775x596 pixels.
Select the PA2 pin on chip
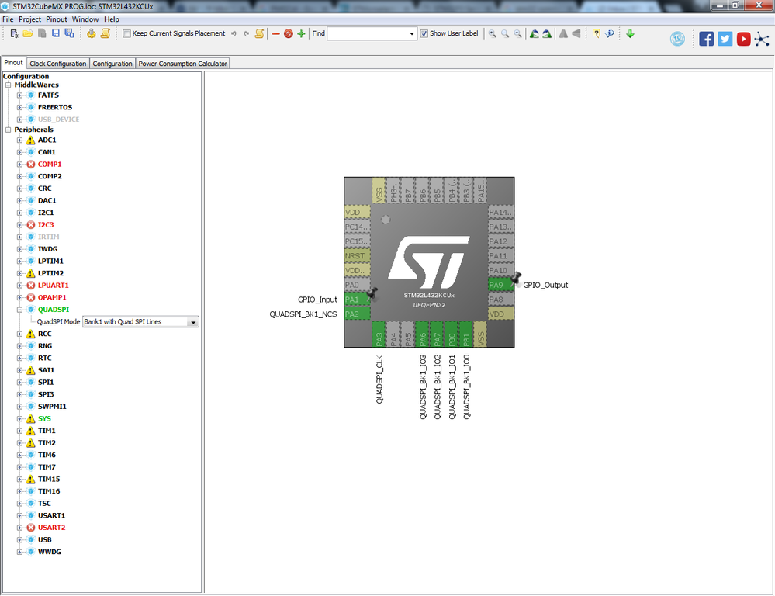[357, 314]
